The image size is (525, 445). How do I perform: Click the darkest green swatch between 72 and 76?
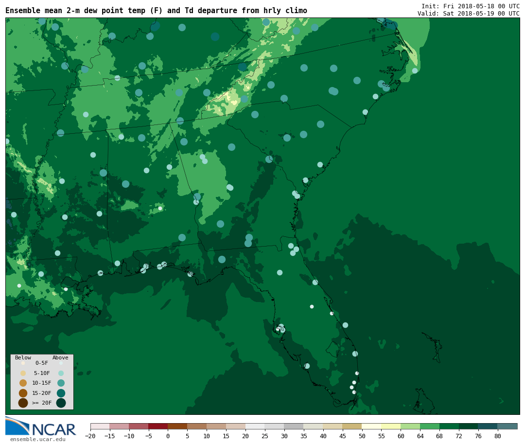pyautogui.click(x=469, y=426)
